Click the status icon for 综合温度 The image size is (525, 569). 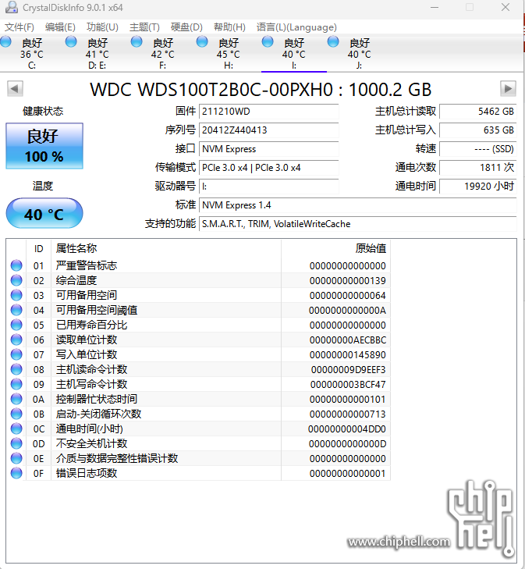pyautogui.click(x=16, y=280)
